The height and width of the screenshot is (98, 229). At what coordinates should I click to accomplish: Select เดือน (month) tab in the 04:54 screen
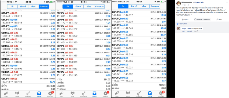89,7
